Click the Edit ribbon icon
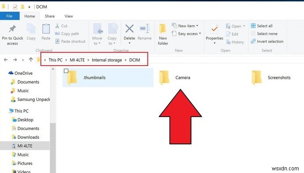 pyautogui.click(x=228, y=34)
